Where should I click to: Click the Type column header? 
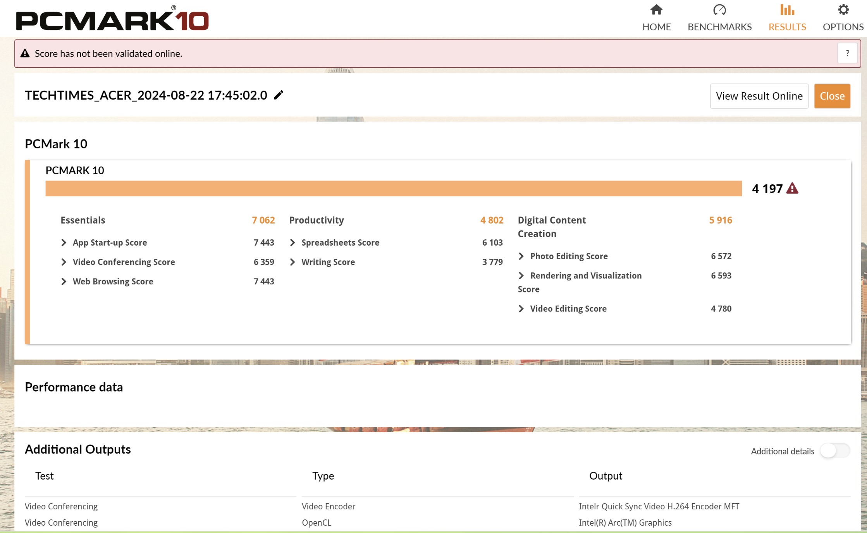coord(323,476)
